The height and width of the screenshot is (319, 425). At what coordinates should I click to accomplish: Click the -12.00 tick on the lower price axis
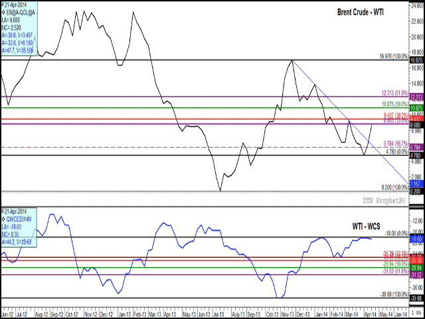pos(416,221)
